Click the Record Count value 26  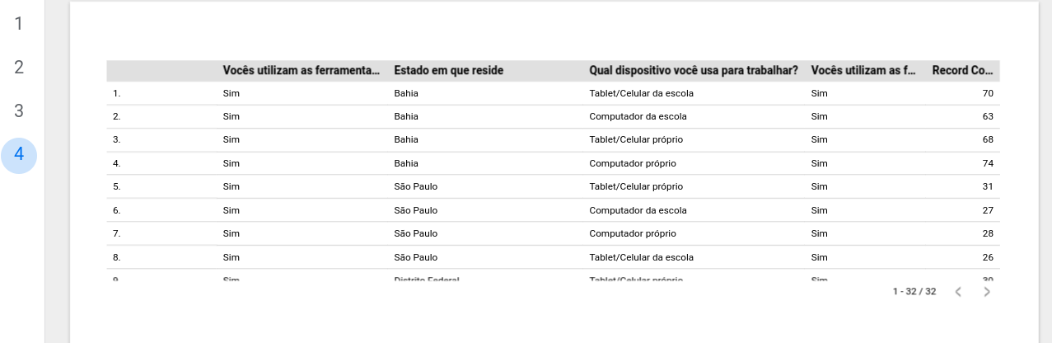click(x=987, y=257)
